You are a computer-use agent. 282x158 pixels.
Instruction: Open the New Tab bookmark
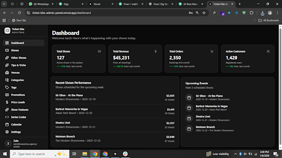[x=19, y=20]
